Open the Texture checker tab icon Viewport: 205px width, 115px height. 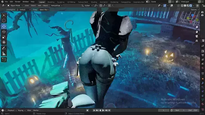[x=203, y=109]
